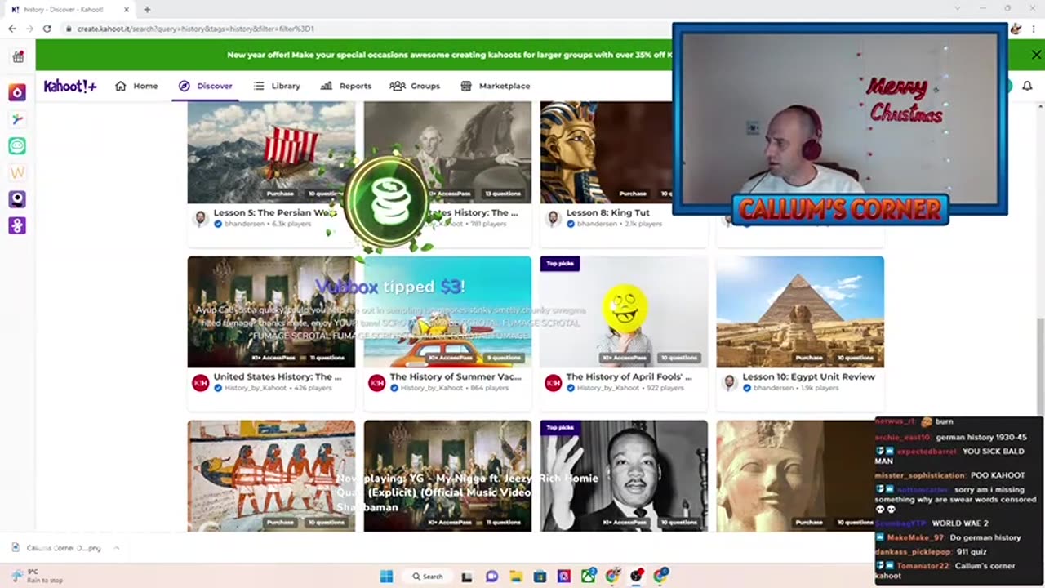
Task: Open the colorful star app icon in sidebar
Action: tap(17, 119)
